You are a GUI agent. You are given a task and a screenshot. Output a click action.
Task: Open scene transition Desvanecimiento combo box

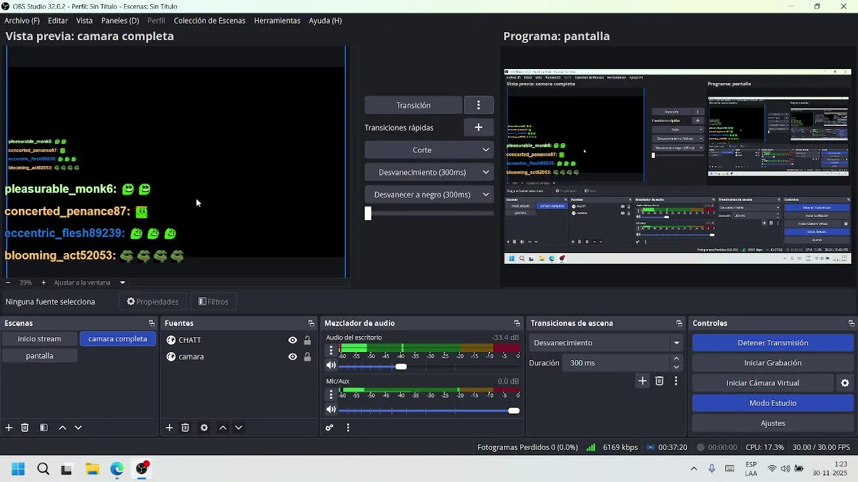[606, 343]
